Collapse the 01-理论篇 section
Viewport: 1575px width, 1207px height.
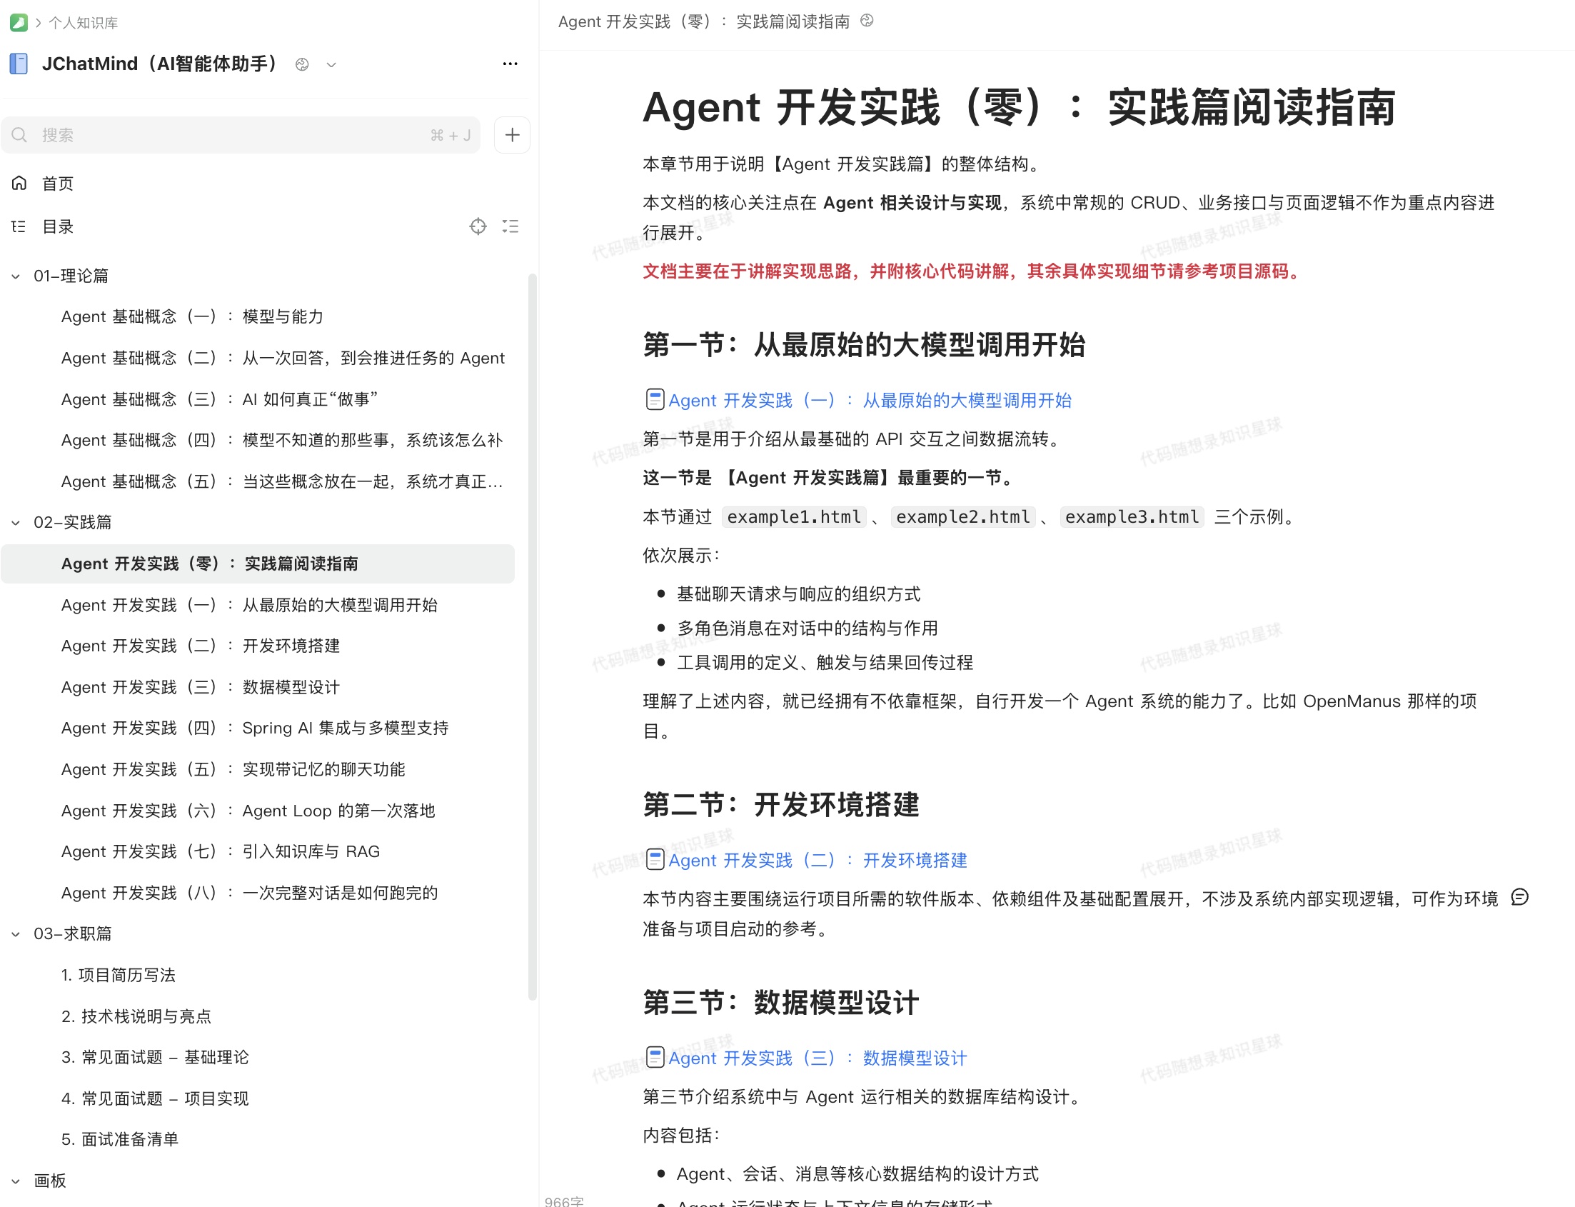point(16,276)
